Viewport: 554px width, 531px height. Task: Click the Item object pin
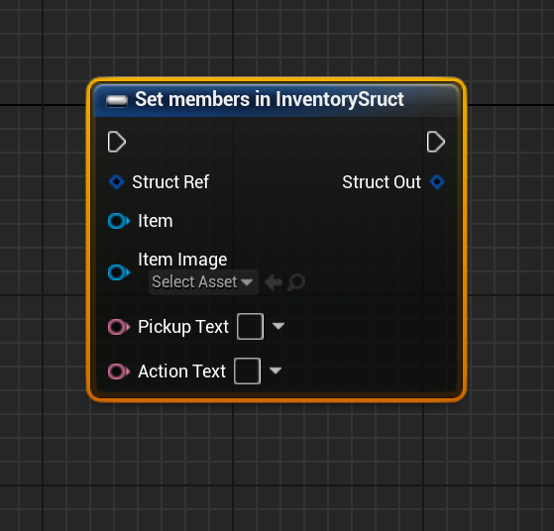click(119, 221)
